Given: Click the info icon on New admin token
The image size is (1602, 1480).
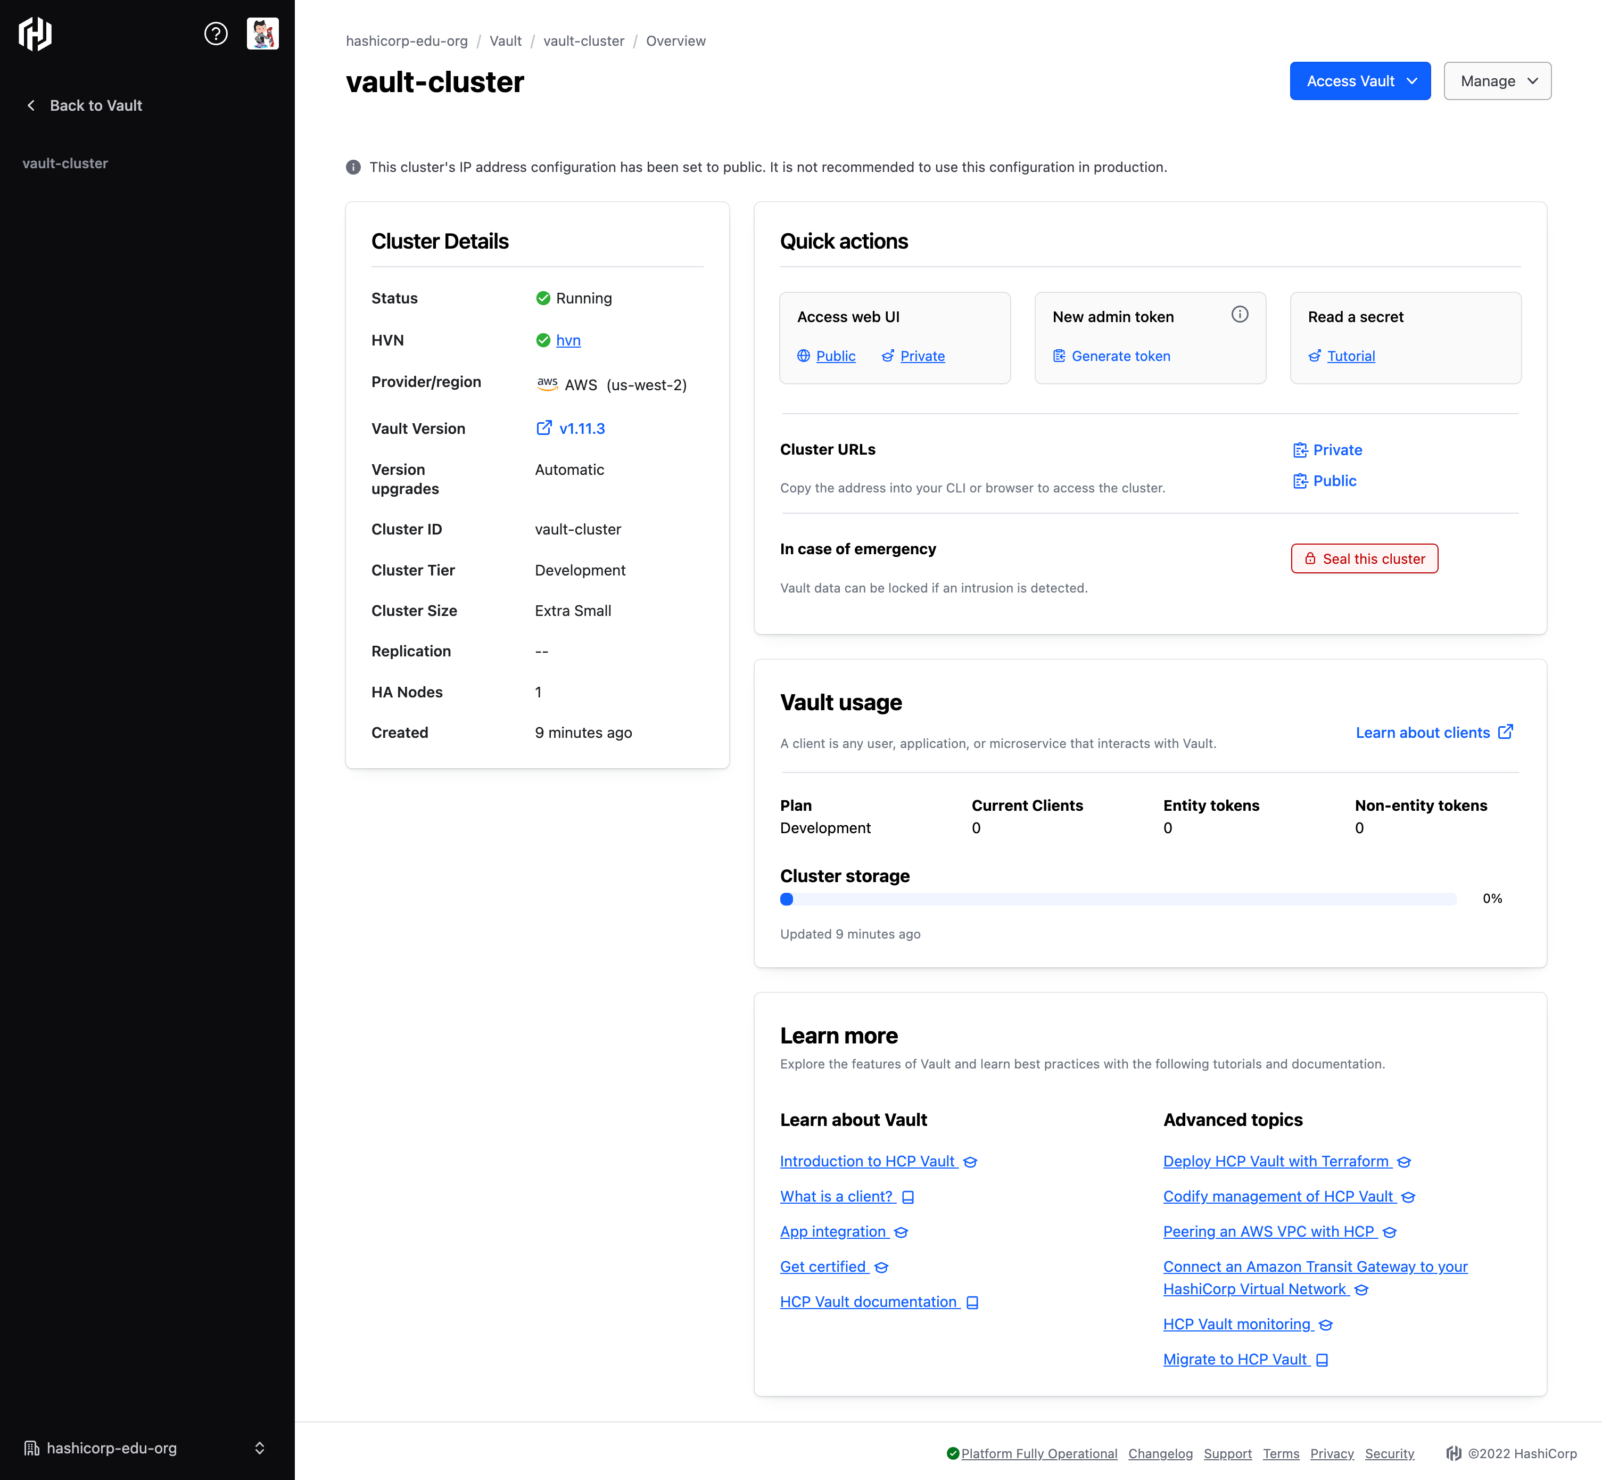Looking at the screenshot, I should (1240, 315).
